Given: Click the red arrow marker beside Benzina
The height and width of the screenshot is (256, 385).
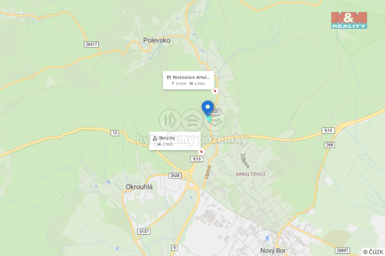Looking at the screenshot, I should (x=201, y=151).
